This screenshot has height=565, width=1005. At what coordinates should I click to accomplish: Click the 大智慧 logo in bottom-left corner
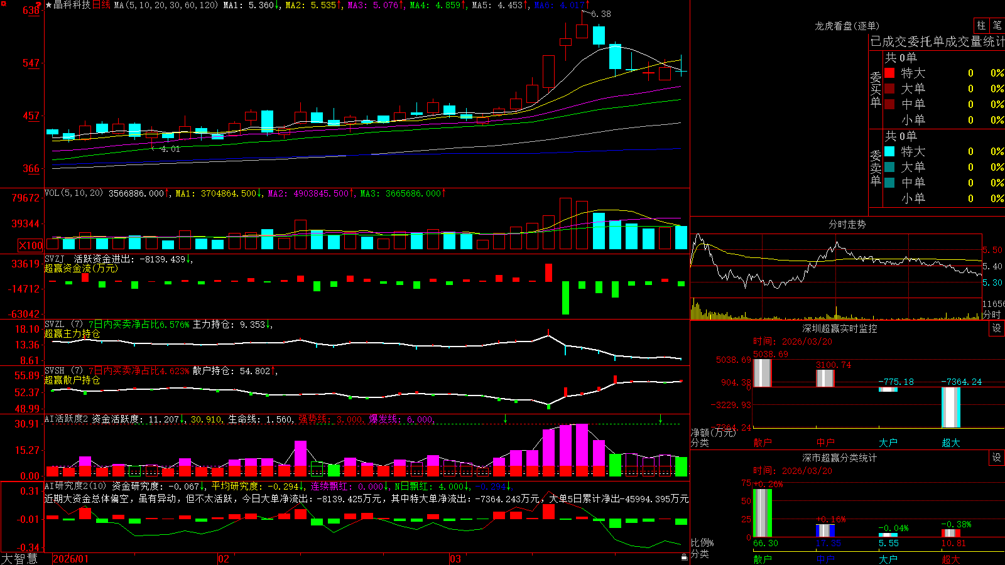pyautogui.click(x=19, y=559)
